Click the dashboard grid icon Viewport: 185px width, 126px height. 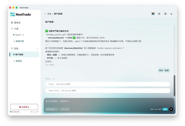(x=12, y=23)
